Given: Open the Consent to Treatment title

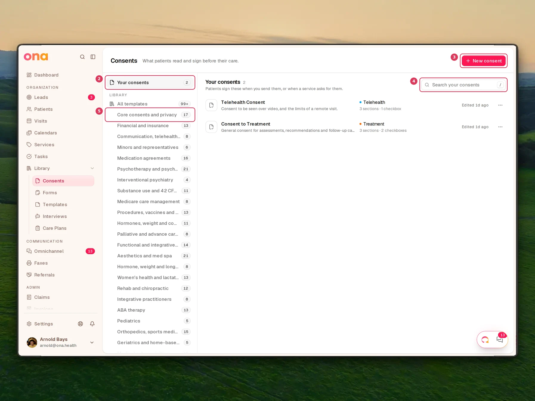Looking at the screenshot, I should tap(246, 124).
